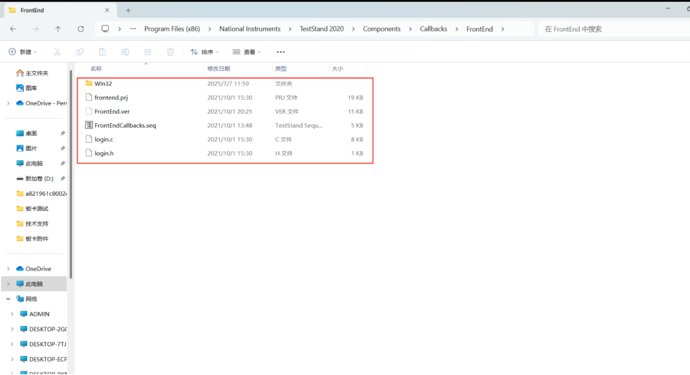Click the Cut scissors icon
Screen dimensions: 690x375
pos(57,52)
